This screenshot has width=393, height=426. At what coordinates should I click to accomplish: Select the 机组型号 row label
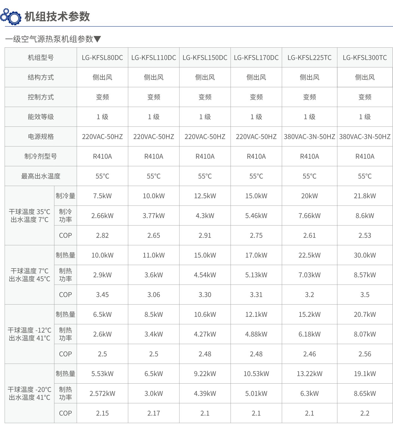pos(41,58)
